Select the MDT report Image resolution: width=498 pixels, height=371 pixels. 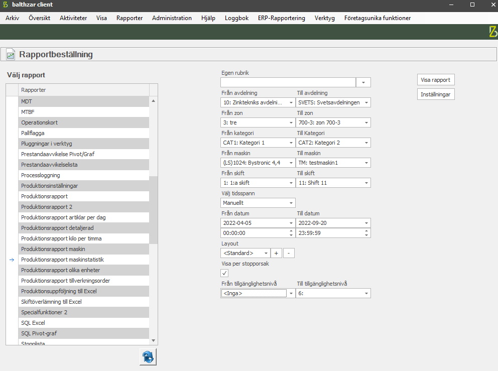click(84, 101)
